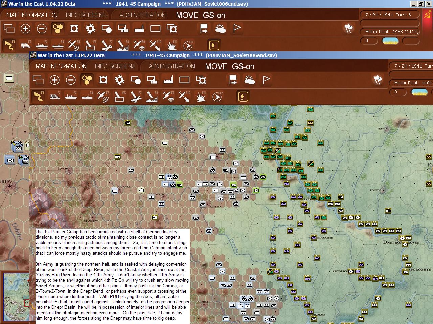The image size is (433, 324).
Task: Select F9 air transport mode in the back window
Action: [139, 45]
